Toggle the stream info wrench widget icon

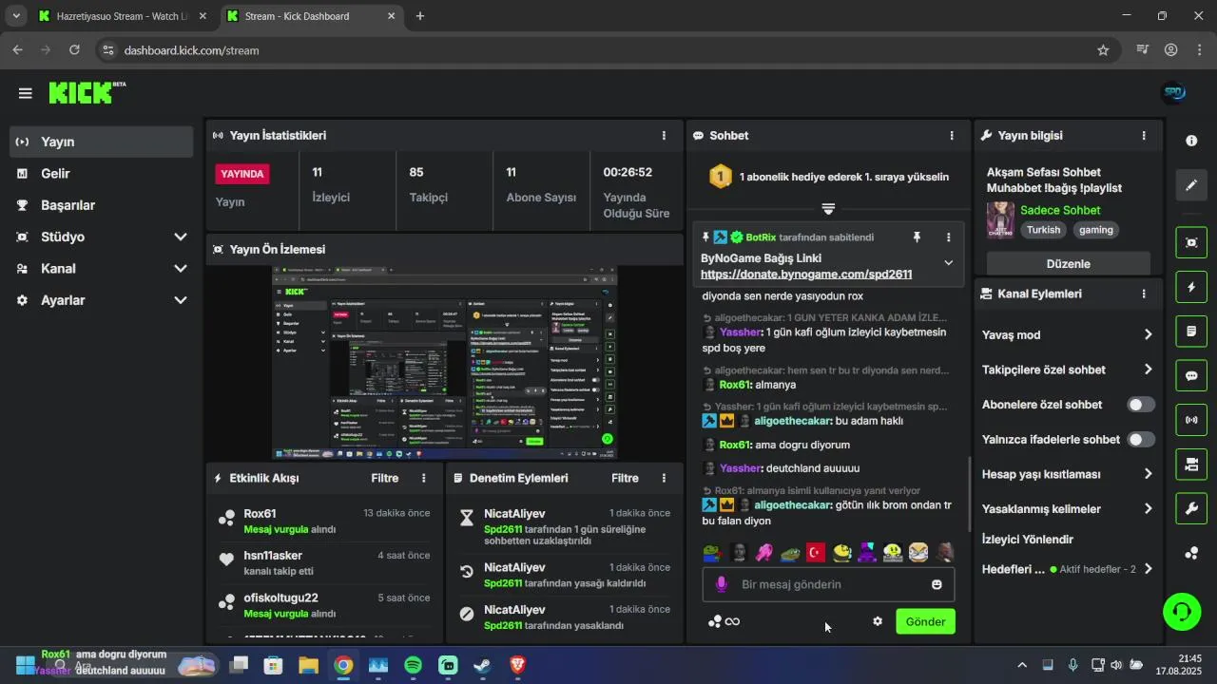1191,508
